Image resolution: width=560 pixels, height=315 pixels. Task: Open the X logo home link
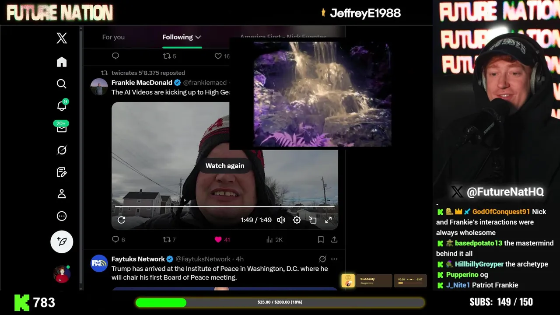coord(62,38)
